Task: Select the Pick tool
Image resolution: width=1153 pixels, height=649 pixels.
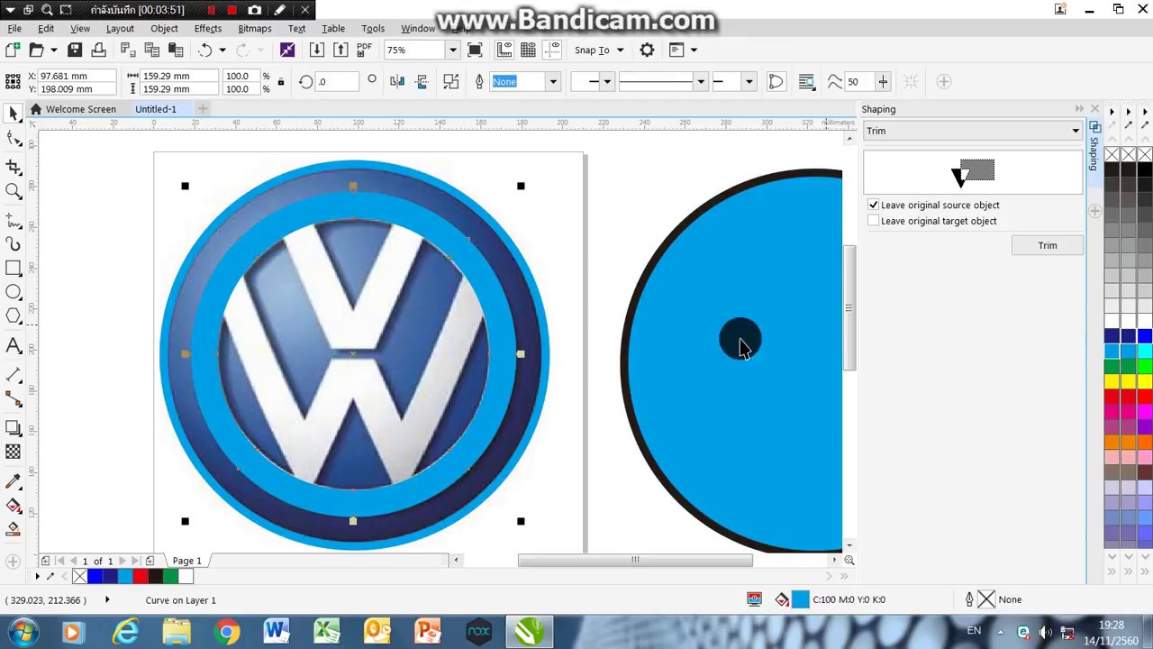Action: coord(14,114)
